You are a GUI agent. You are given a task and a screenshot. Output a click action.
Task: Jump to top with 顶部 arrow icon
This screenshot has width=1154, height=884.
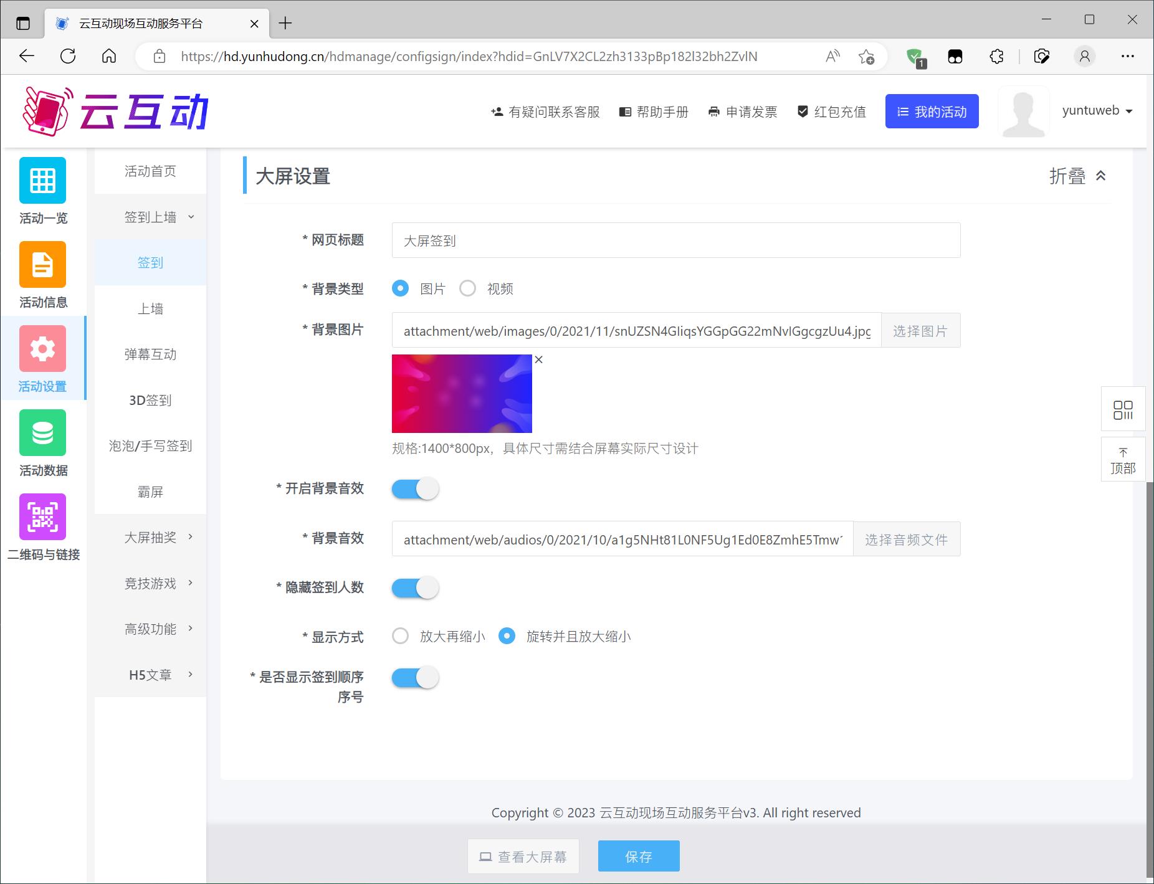tap(1123, 460)
